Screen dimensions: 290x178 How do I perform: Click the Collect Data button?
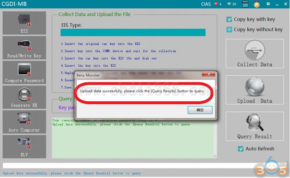coord(255,54)
